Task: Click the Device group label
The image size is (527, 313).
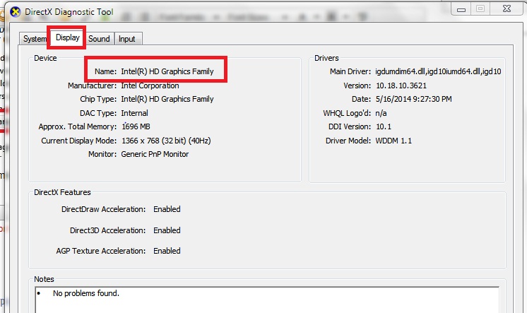Action: coord(45,58)
